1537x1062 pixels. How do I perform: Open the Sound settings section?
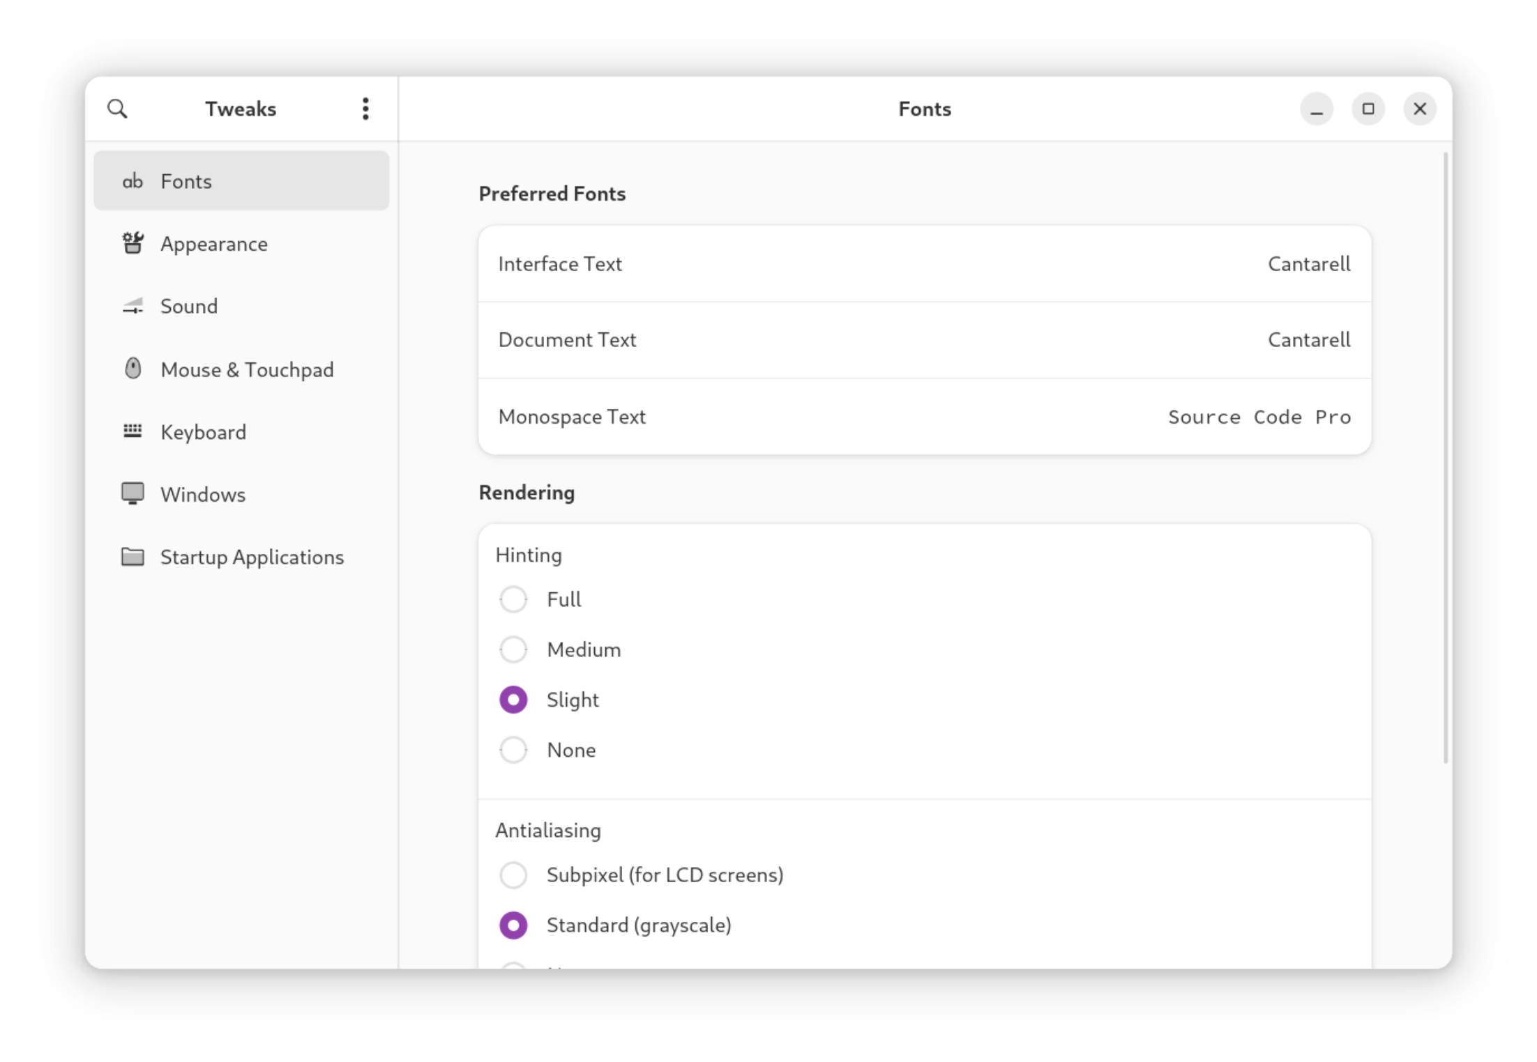tap(241, 306)
